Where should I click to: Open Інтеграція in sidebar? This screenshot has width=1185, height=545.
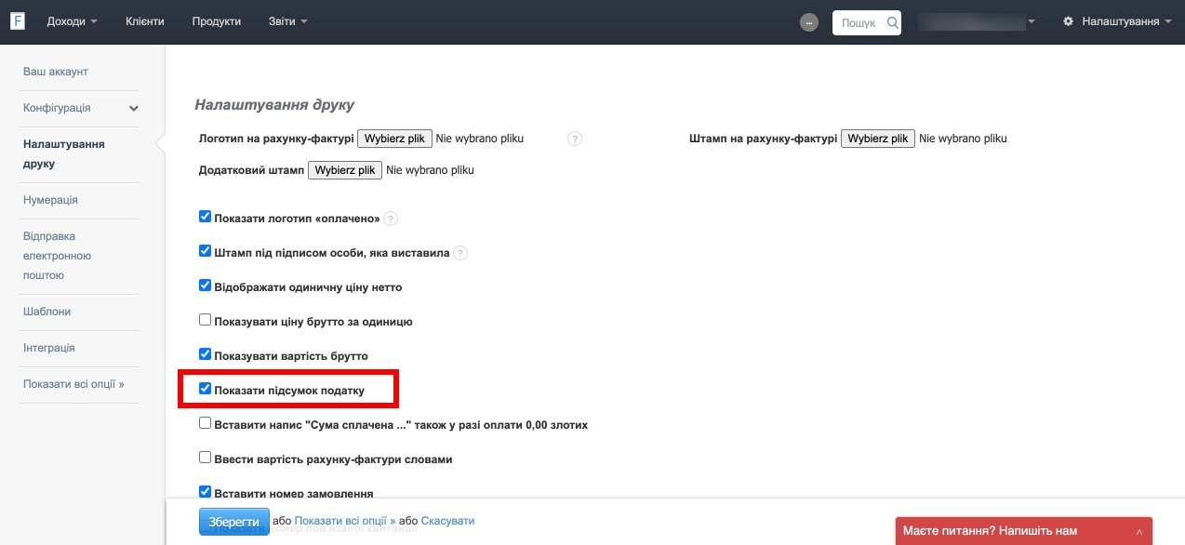(49, 348)
